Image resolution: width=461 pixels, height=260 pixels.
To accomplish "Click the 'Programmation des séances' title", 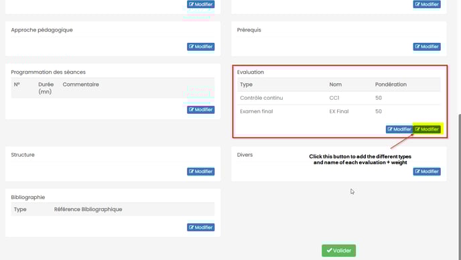I will coord(48,72).
